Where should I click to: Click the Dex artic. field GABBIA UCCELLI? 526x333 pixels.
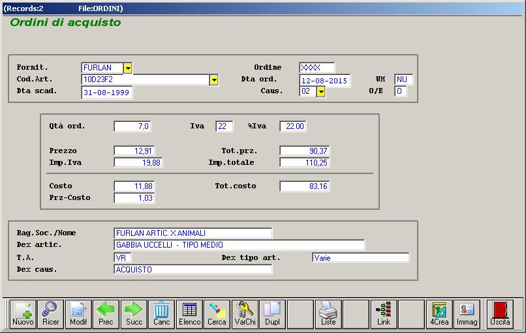tap(240, 245)
